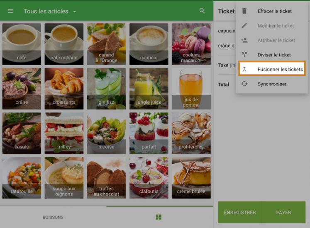Viewport: 310px width, 228px height.
Task: Add the crâne item tile
Action: (x=22, y=89)
